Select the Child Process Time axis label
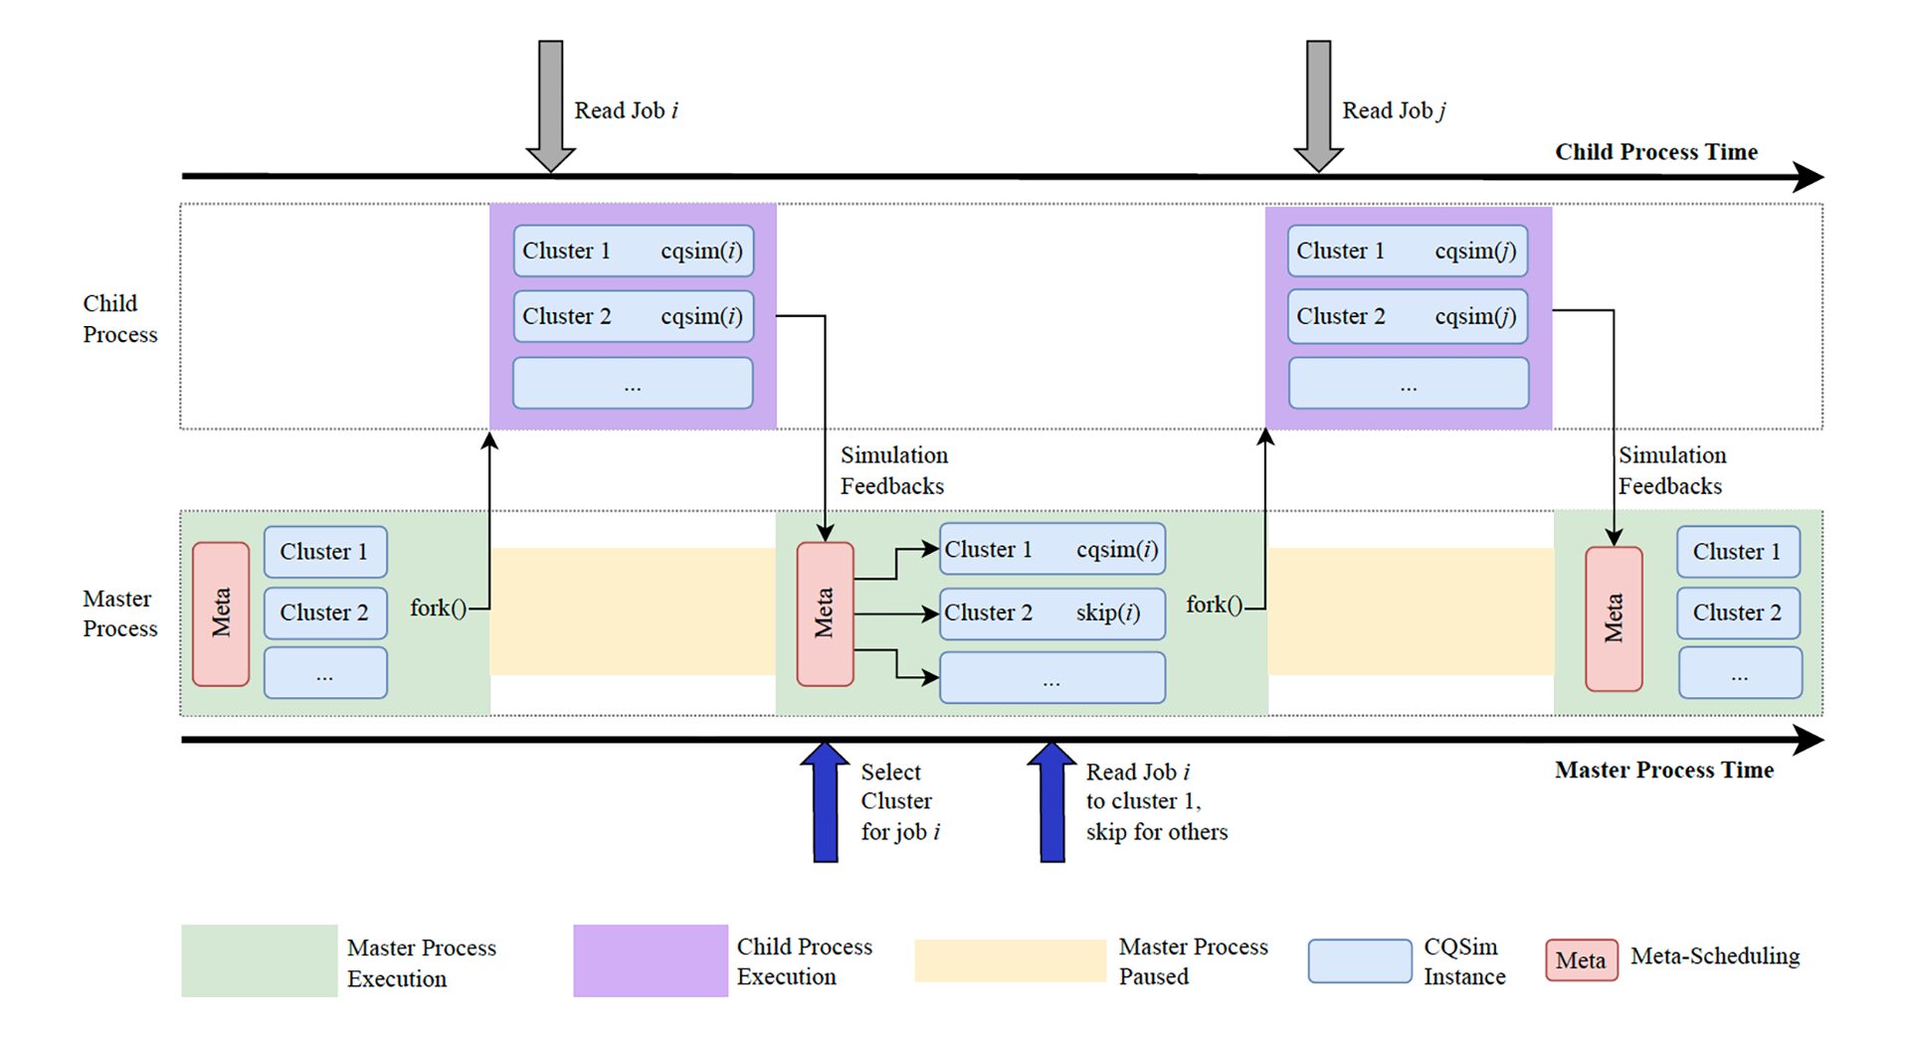 [x=1656, y=151]
